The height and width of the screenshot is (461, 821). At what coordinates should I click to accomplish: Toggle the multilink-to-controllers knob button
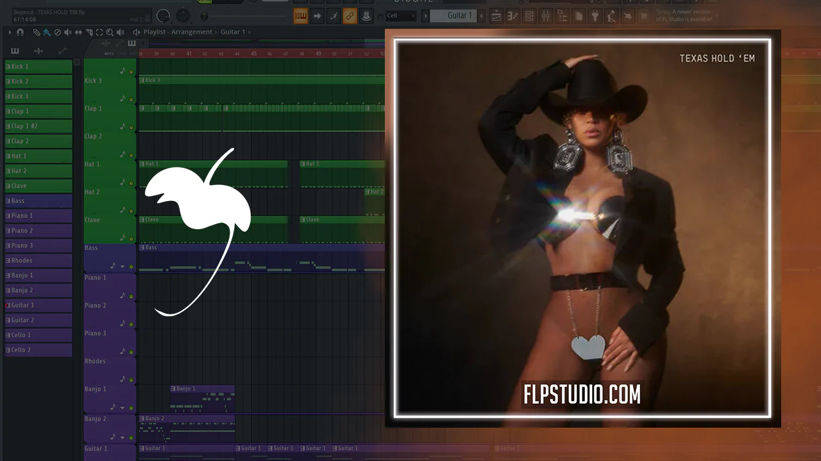tap(366, 16)
